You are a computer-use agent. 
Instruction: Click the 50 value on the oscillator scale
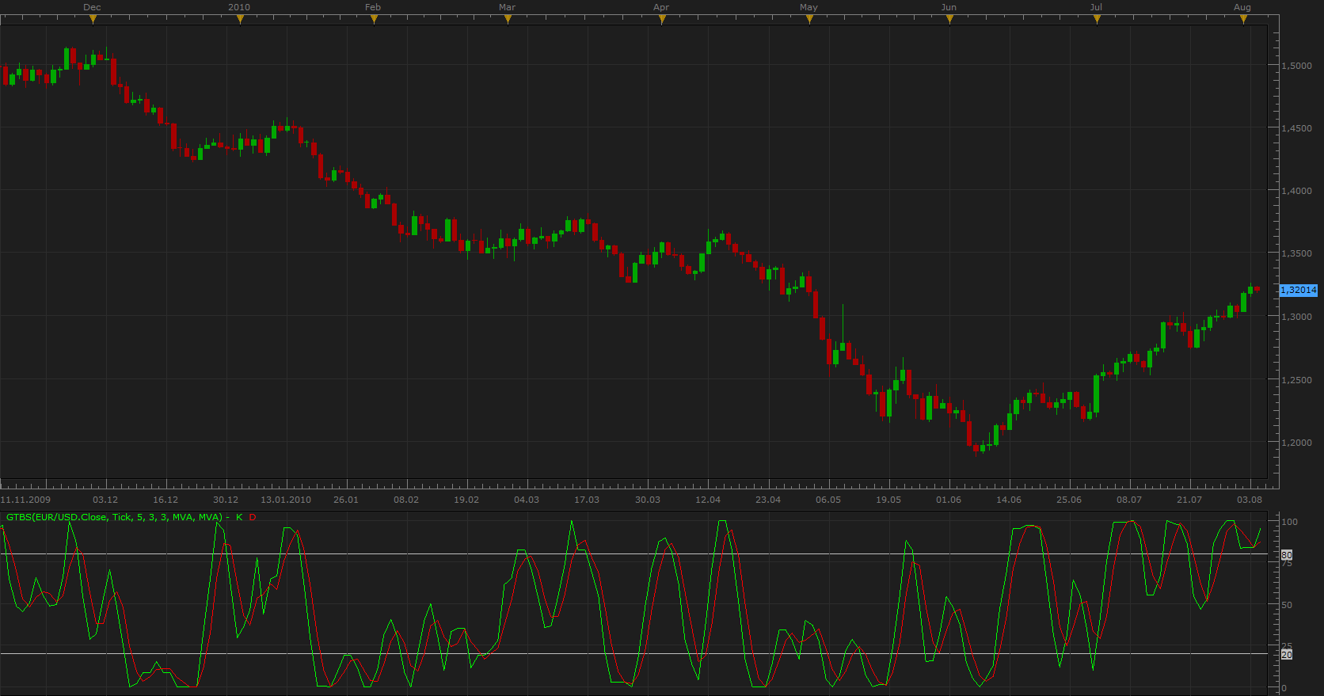1287,605
